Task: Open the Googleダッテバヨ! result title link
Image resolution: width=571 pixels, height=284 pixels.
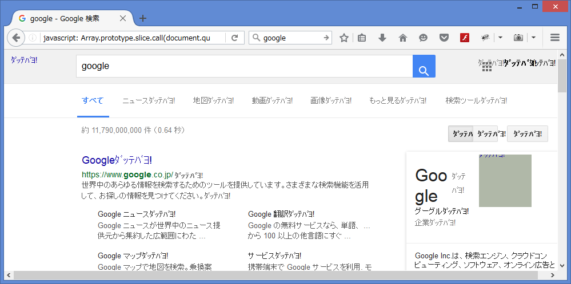Action: pyautogui.click(x=117, y=160)
